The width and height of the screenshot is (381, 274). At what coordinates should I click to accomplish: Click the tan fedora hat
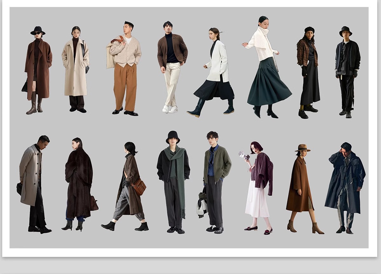coord(303,148)
